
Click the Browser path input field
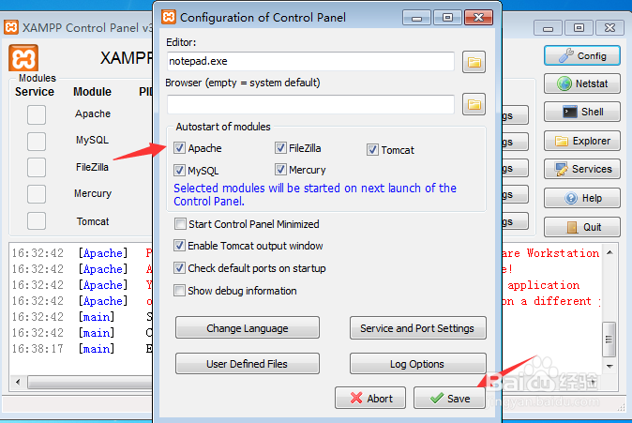tap(310, 104)
